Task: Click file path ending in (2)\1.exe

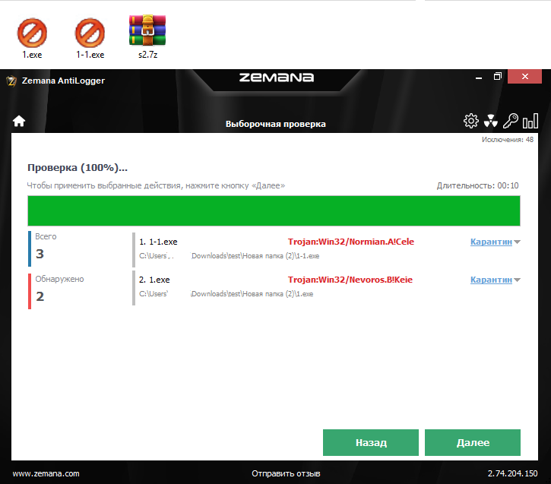Action: 226,293
